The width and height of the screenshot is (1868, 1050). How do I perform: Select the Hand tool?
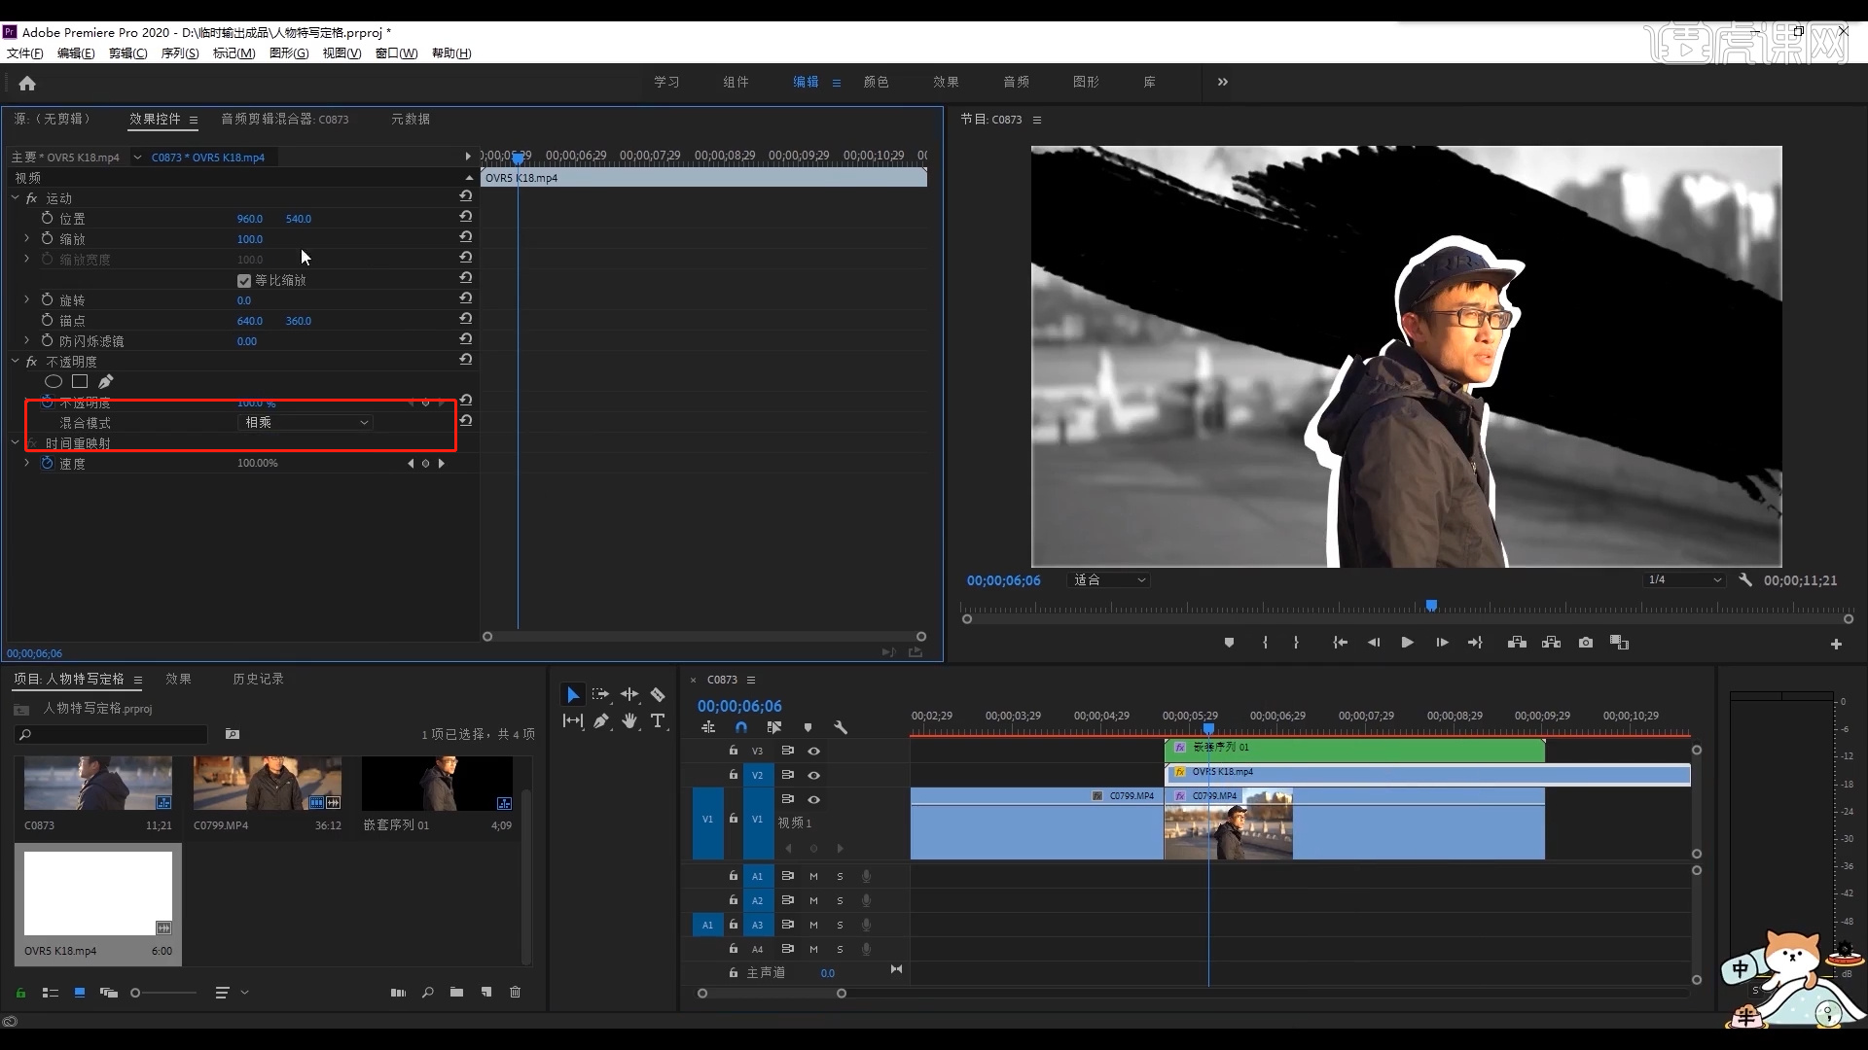(x=629, y=720)
